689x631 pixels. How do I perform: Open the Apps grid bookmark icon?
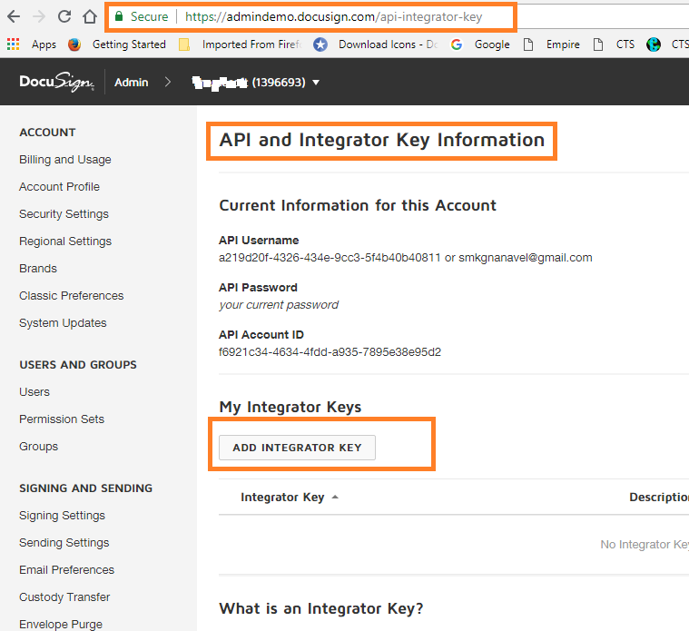[14, 44]
